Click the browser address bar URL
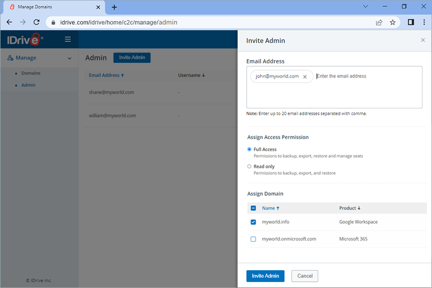Viewport: 432px width, 288px height. (119, 23)
